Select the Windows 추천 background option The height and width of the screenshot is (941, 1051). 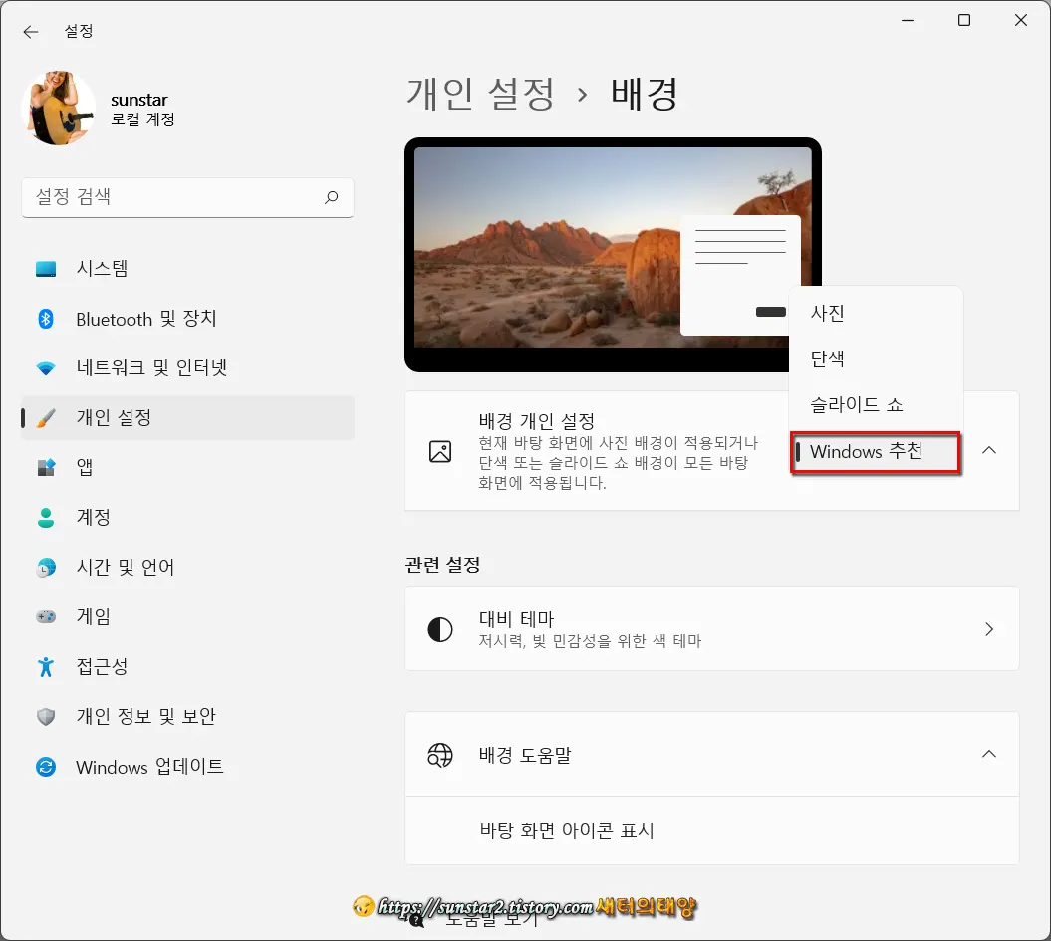point(875,451)
